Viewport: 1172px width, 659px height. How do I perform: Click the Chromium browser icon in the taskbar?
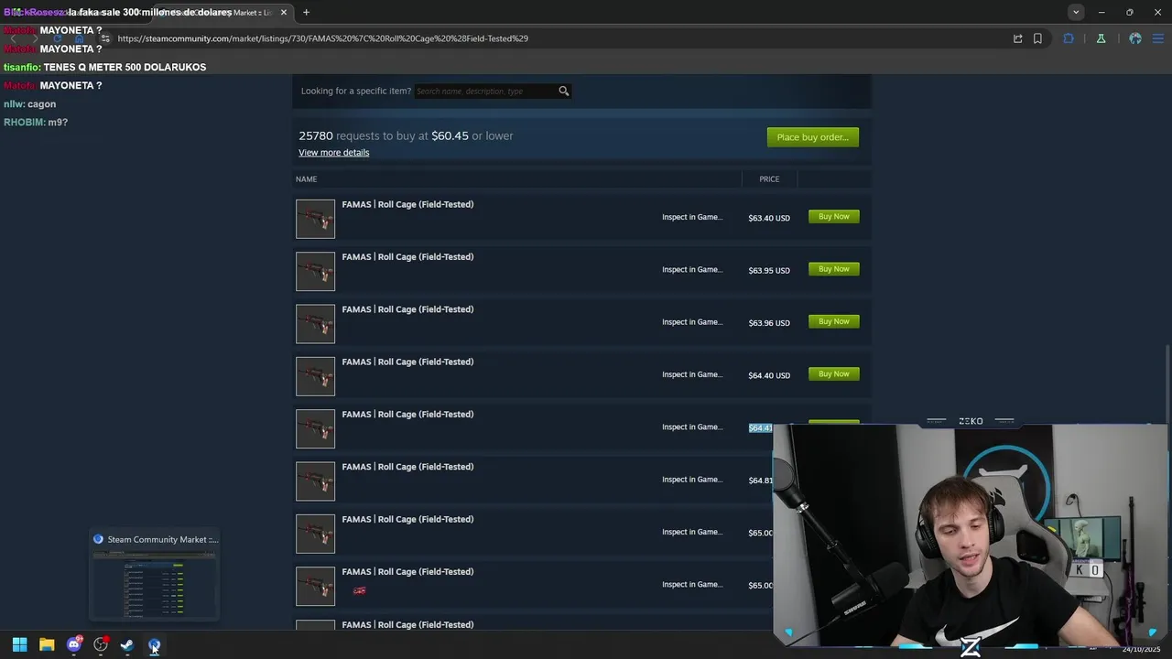154,645
